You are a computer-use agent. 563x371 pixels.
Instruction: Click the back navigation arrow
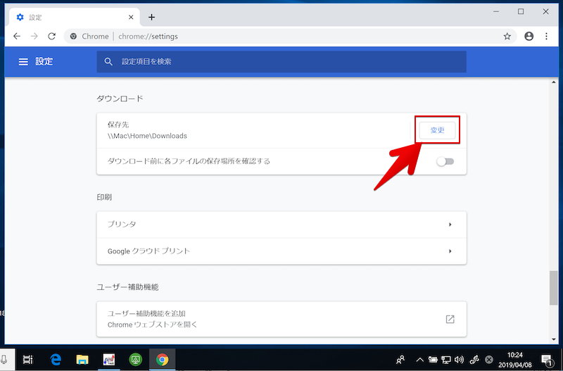tap(17, 36)
